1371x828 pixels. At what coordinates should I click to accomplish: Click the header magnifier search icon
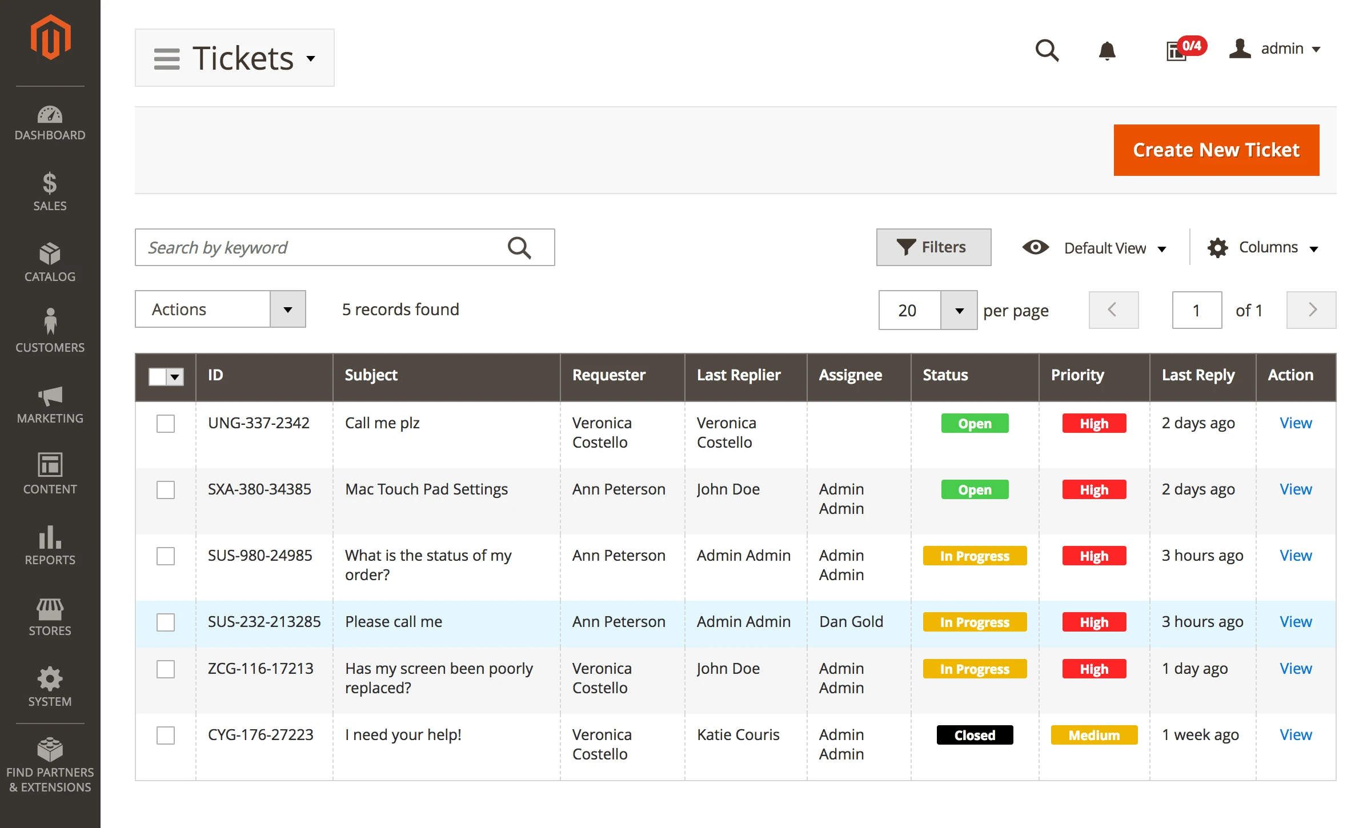coord(1047,51)
